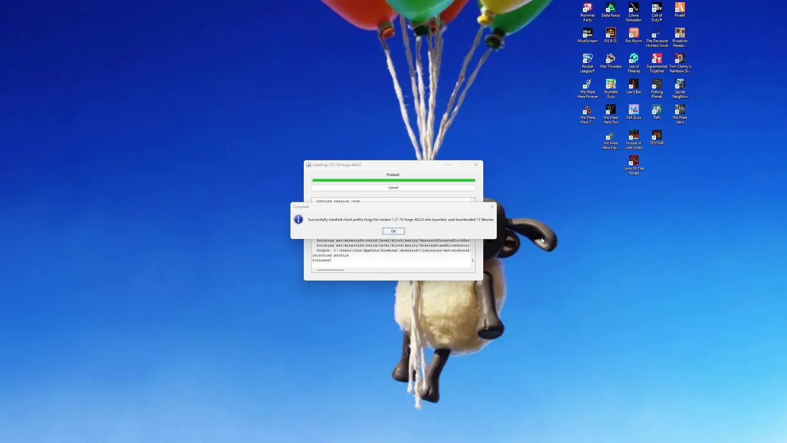Viewport: 787px width, 443px height.
Task: Select the Crime Simulator desktop icon
Action: (x=633, y=12)
